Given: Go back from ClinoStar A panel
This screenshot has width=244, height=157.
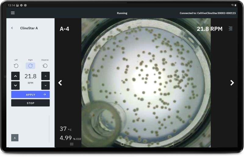Looking at the screenshot, I should pos(12,28).
